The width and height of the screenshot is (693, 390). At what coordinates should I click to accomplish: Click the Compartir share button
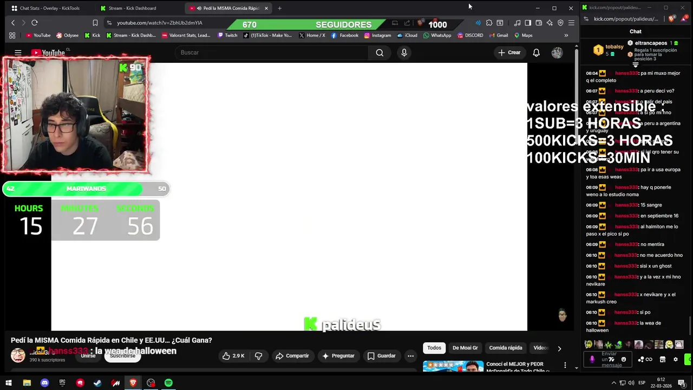(x=292, y=356)
